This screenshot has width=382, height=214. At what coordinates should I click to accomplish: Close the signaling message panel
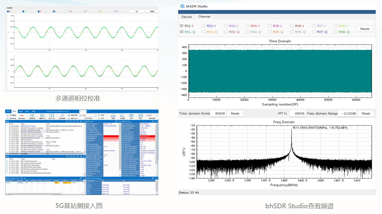click(x=84, y=156)
